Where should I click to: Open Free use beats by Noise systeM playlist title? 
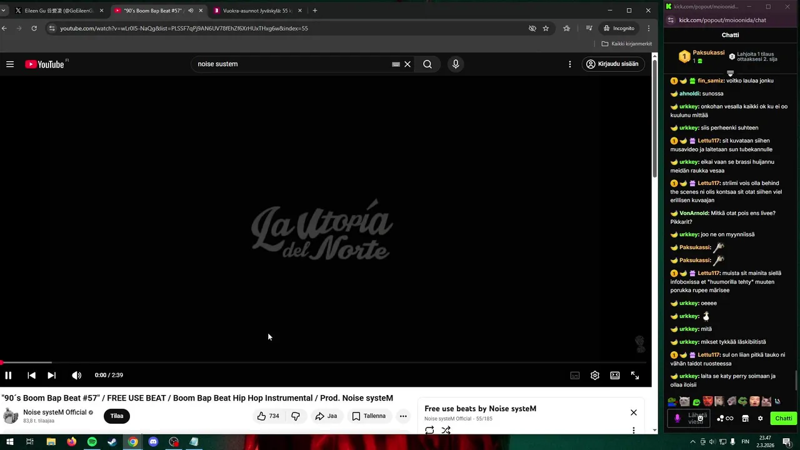(x=480, y=409)
